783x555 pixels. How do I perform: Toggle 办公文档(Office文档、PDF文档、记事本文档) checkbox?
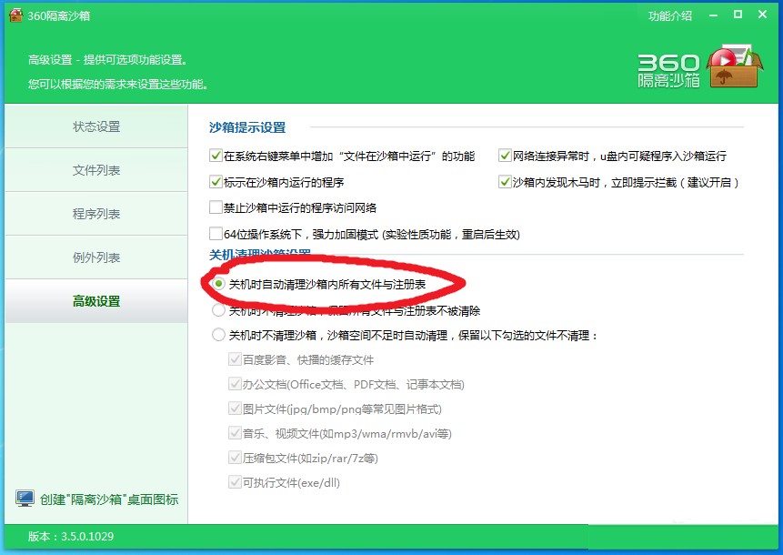pos(235,384)
